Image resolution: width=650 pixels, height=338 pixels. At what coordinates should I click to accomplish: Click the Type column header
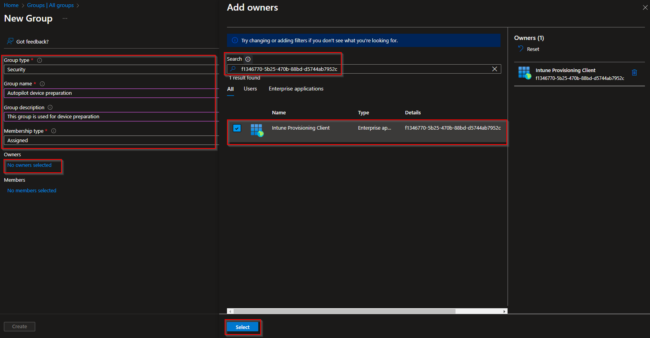coord(364,113)
